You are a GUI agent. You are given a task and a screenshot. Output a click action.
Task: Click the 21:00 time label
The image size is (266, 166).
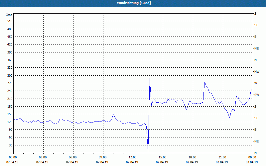pyautogui.click(x=222, y=157)
